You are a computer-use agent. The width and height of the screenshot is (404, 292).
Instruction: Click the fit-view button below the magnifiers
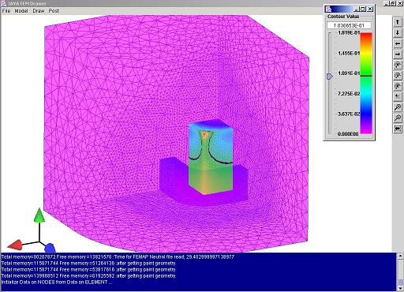(x=398, y=129)
